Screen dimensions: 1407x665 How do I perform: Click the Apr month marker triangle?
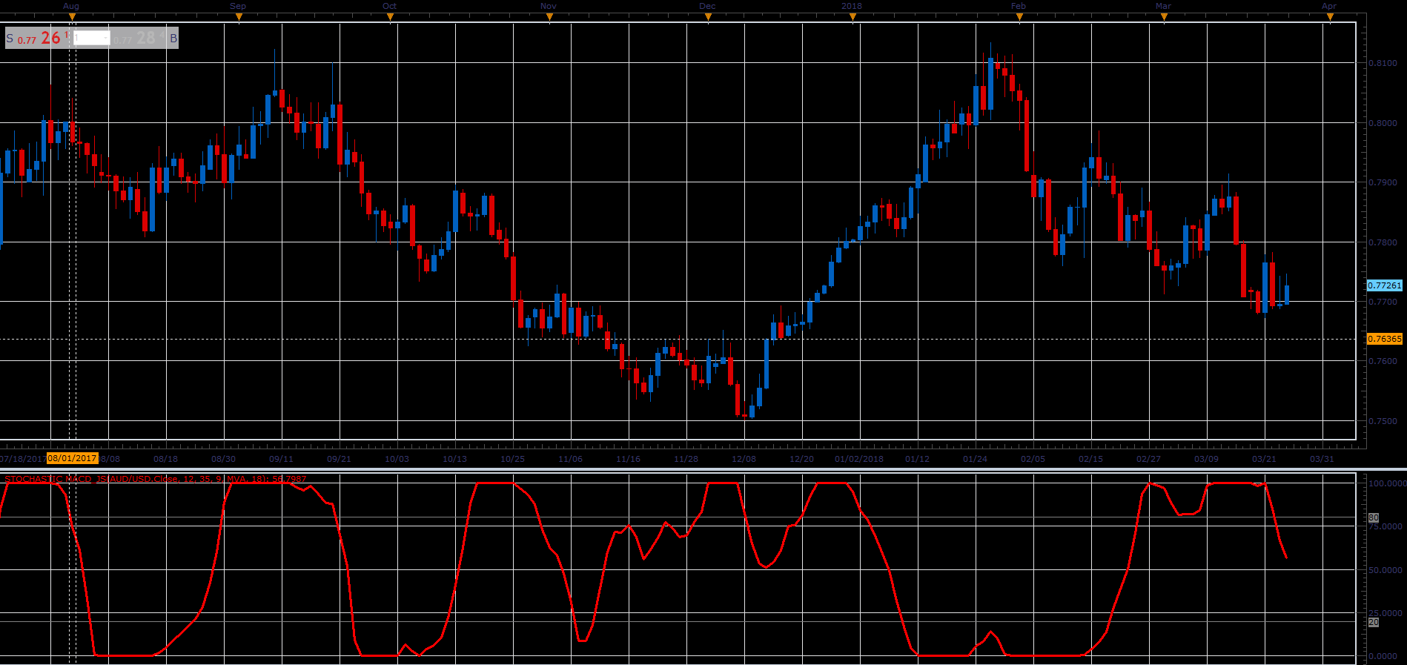[x=1330, y=17]
